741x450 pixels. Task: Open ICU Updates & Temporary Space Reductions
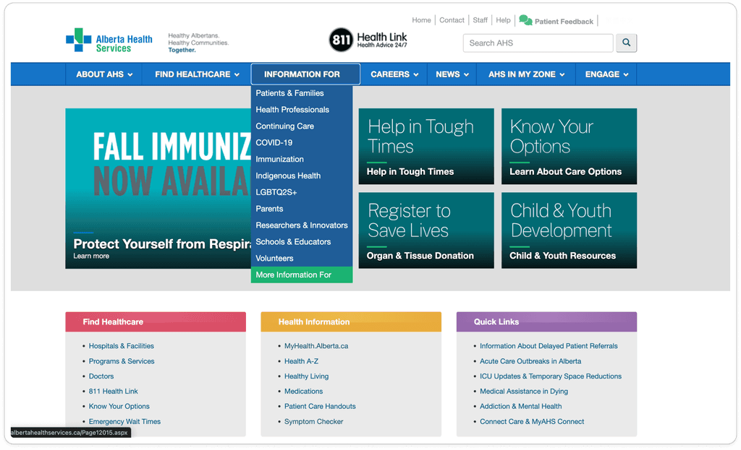click(x=551, y=376)
